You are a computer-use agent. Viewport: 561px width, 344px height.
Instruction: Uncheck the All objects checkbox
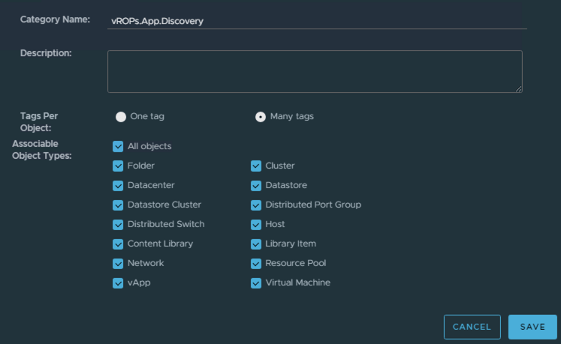tap(118, 146)
